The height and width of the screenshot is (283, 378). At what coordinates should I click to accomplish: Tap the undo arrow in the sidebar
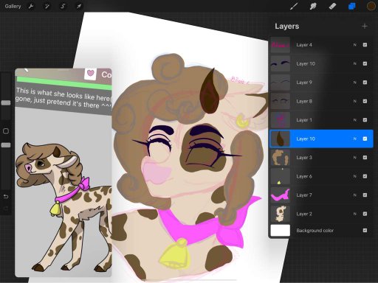point(6,197)
